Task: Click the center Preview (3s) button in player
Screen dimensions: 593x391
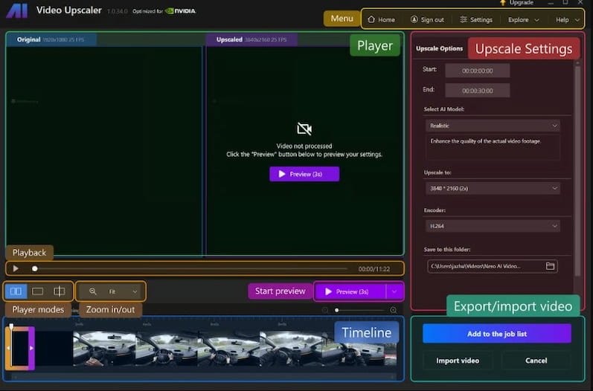Action: 304,174
